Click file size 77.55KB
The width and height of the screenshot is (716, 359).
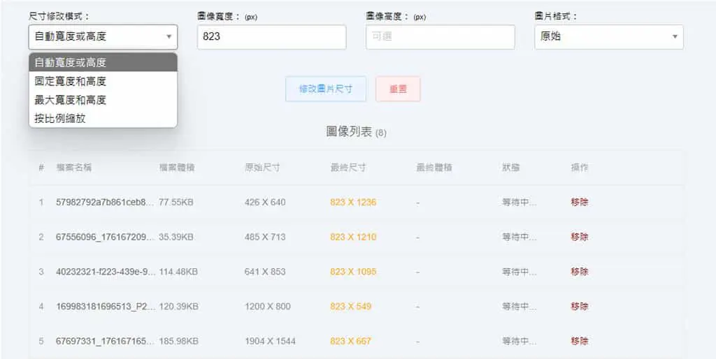tap(176, 202)
